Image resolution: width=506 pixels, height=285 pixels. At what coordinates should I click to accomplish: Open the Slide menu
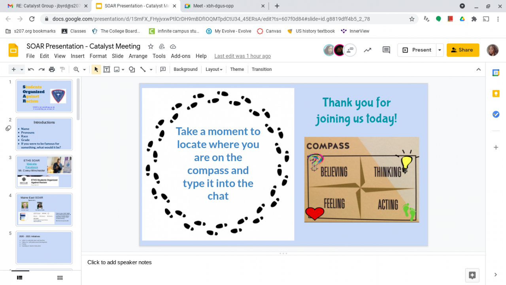pos(118,56)
